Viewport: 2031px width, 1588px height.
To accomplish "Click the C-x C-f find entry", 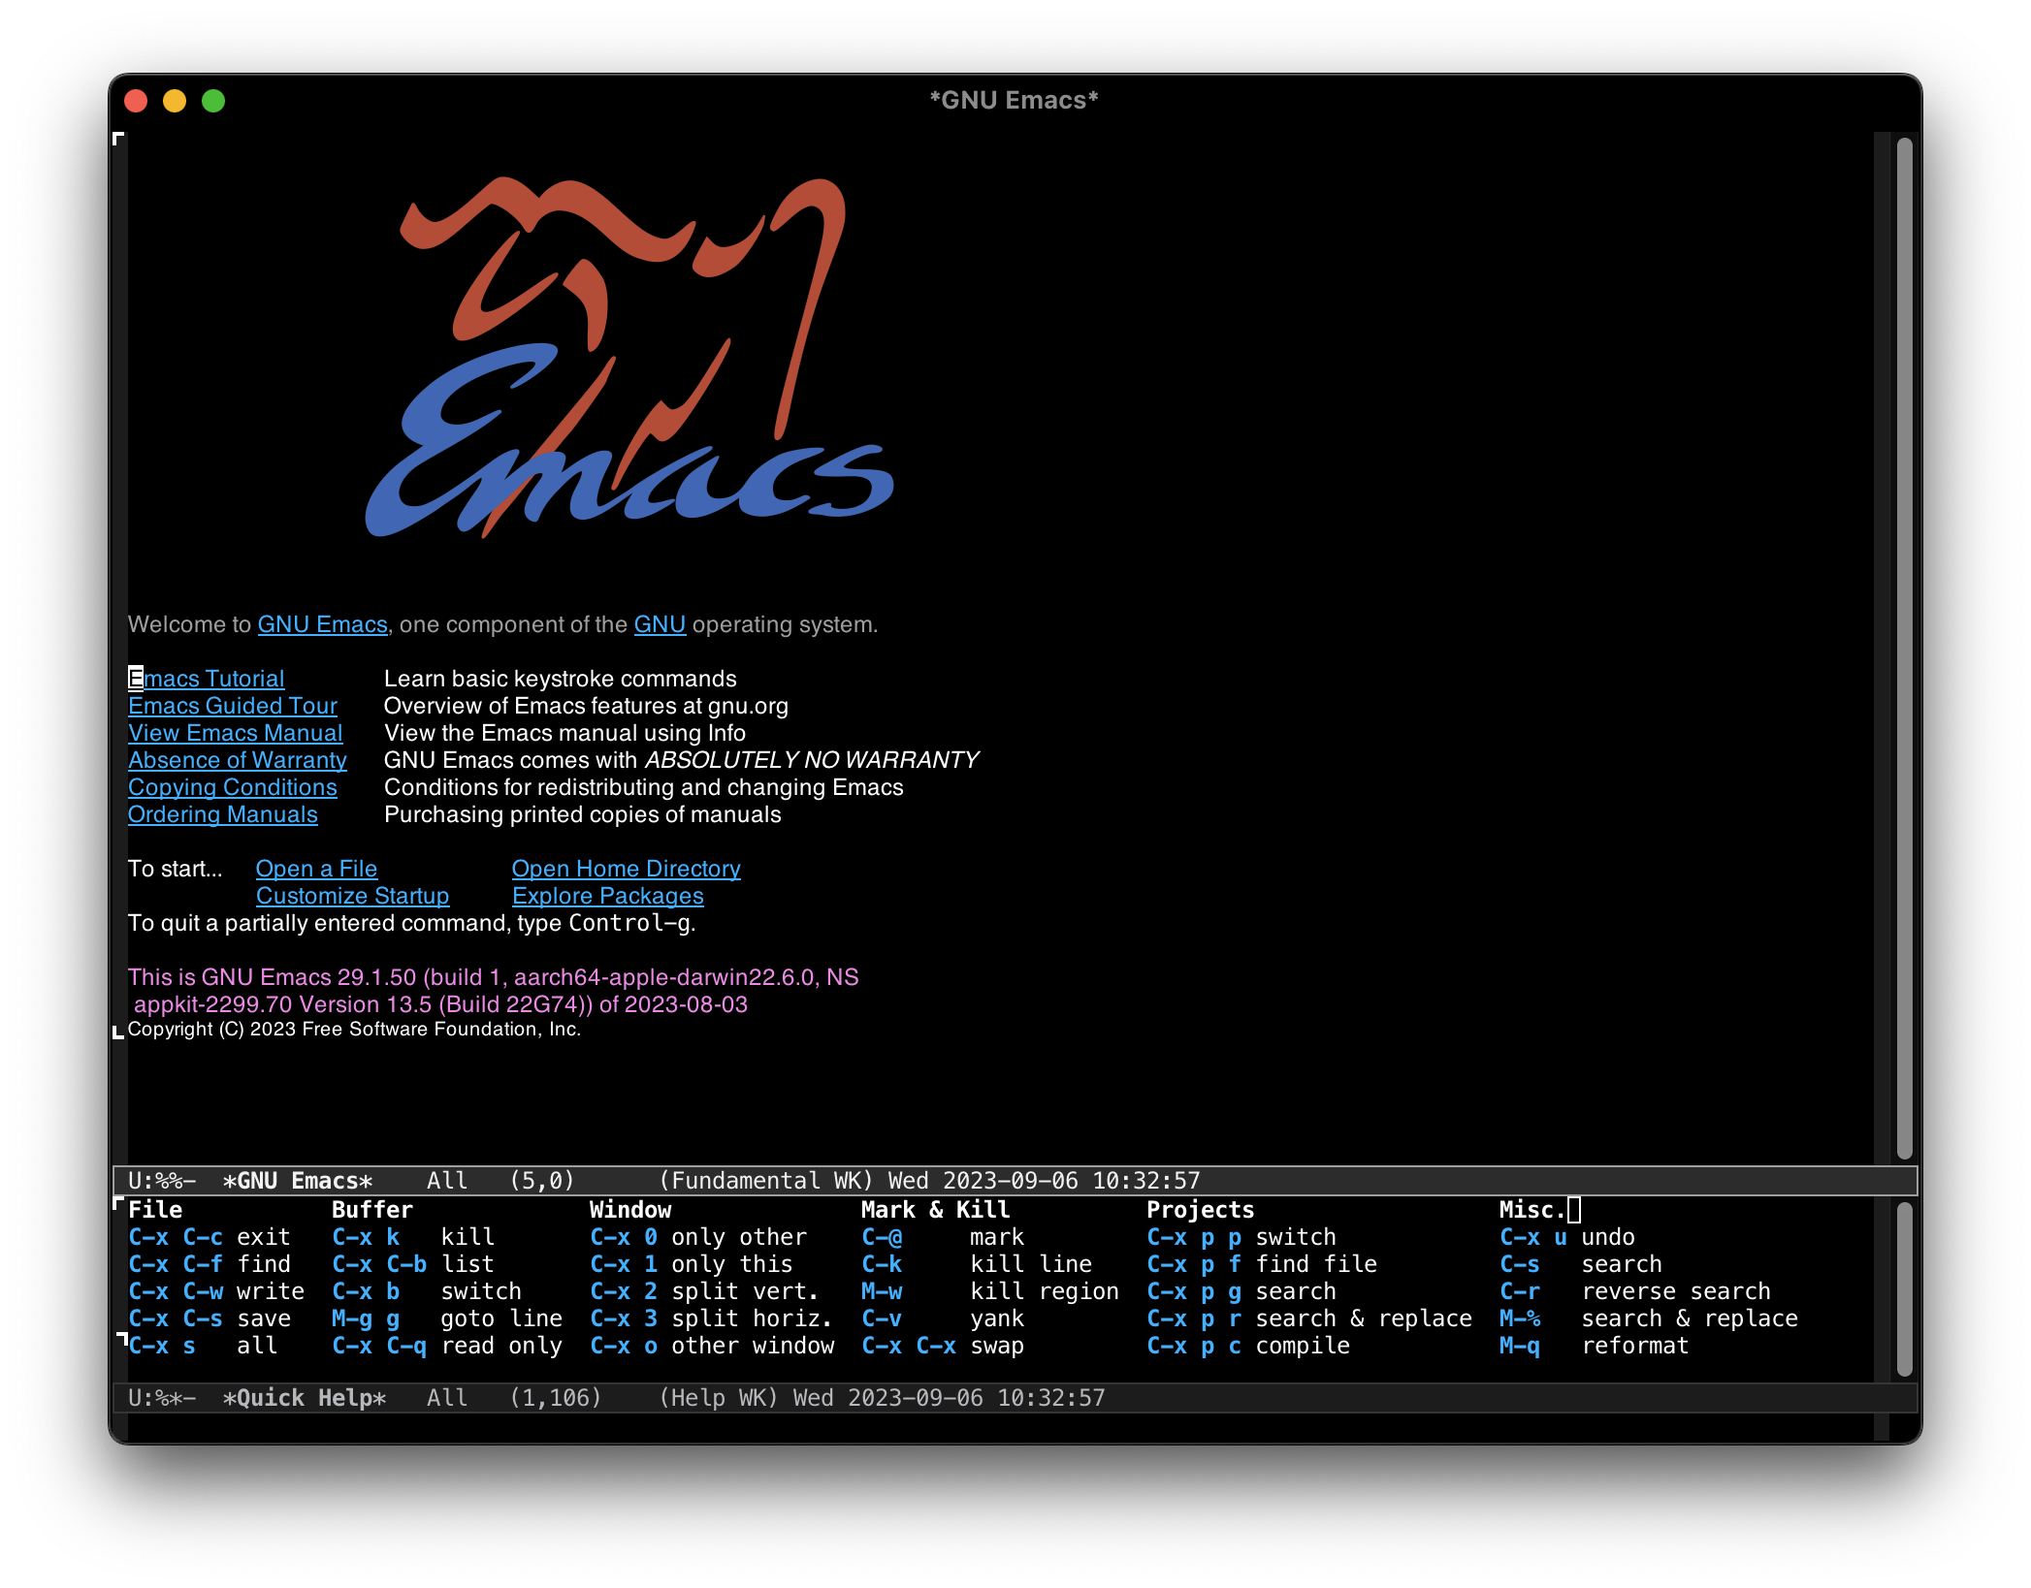I will pyautogui.click(x=210, y=1264).
